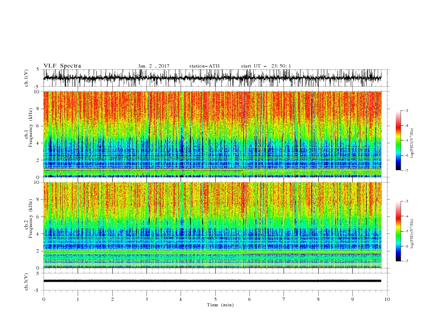Click the ch.1 colorbar "log(PSD)(V²/Hz)" label

coord(412,143)
